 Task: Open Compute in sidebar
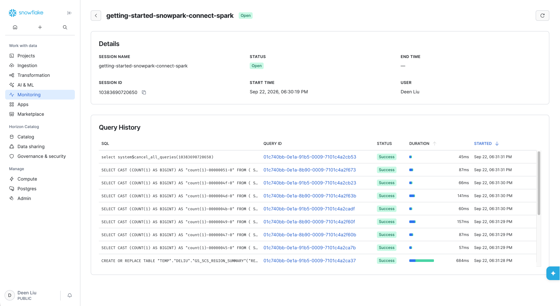(x=40, y=179)
